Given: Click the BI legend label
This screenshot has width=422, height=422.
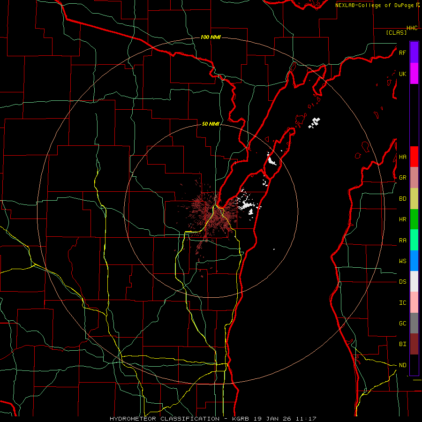Looking at the screenshot, I should pyautogui.click(x=402, y=344).
